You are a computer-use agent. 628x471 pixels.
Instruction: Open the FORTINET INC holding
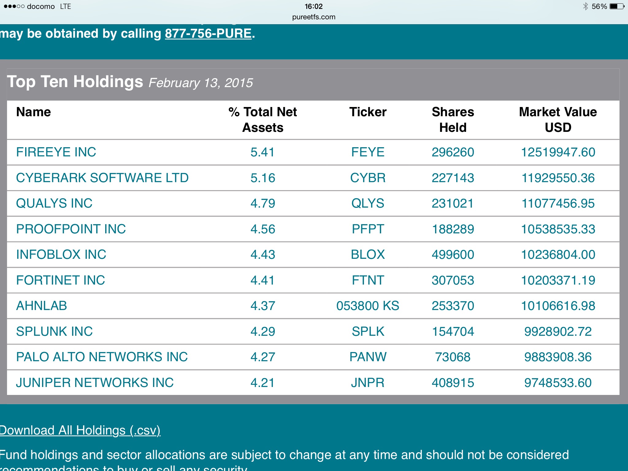(x=60, y=280)
